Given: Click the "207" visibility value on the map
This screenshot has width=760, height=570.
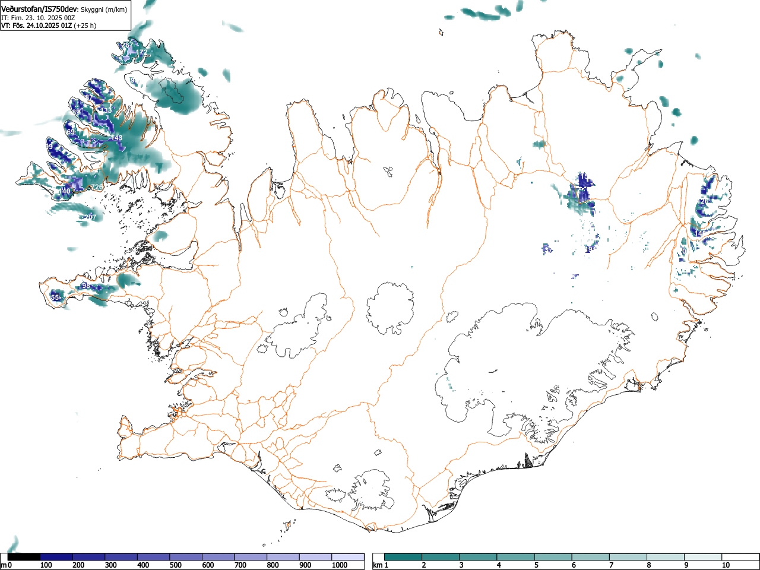Looking at the screenshot, I should point(90,217).
